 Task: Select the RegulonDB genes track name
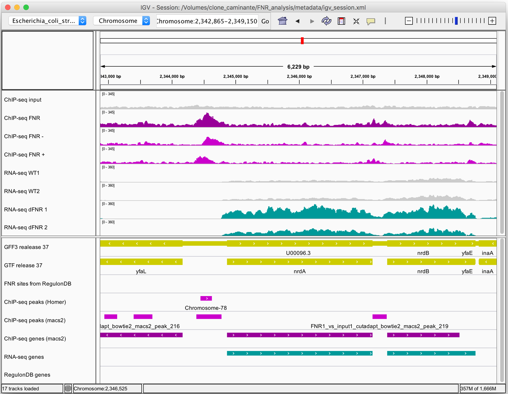27,375
